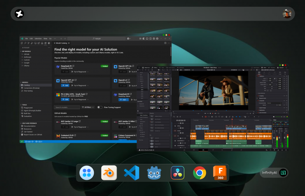
Task: Click the infinityAi button
Action: [274, 173]
